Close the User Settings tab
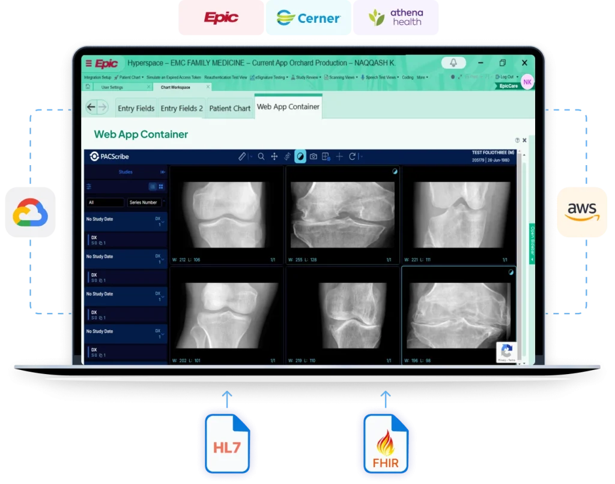Screen dimensions: 615x484 pos(149,86)
